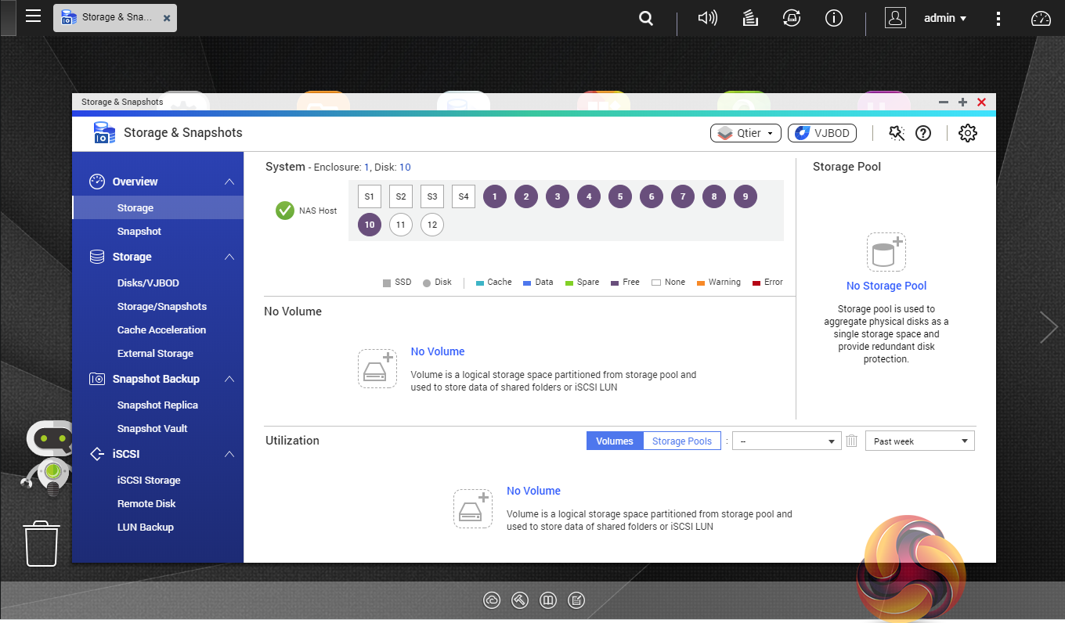The image size is (1065, 623).
Task: Open the admin account dropdown
Action: (x=945, y=18)
